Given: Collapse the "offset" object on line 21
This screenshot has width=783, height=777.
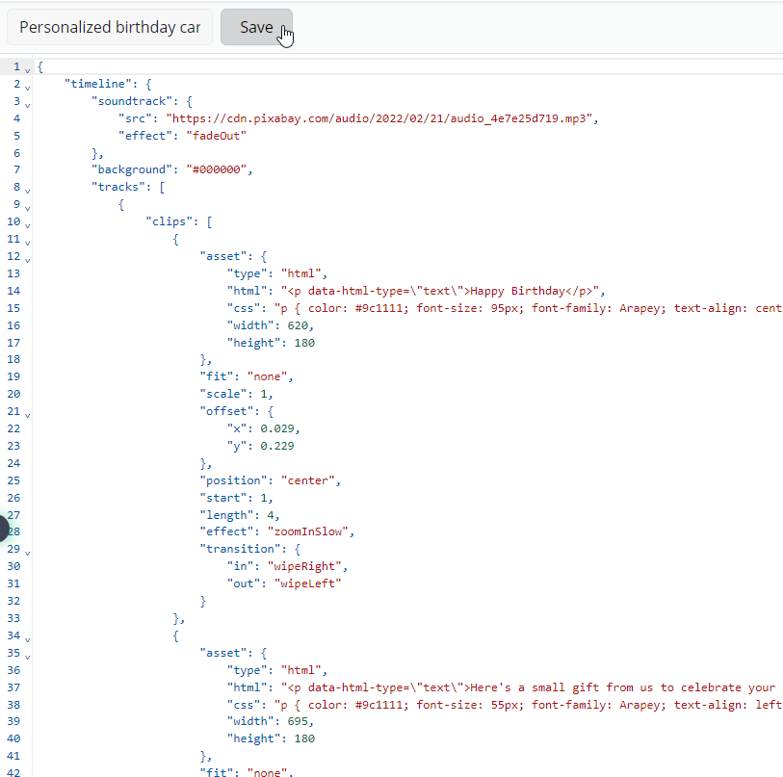Looking at the screenshot, I should pyautogui.click(x=28, y=415).
